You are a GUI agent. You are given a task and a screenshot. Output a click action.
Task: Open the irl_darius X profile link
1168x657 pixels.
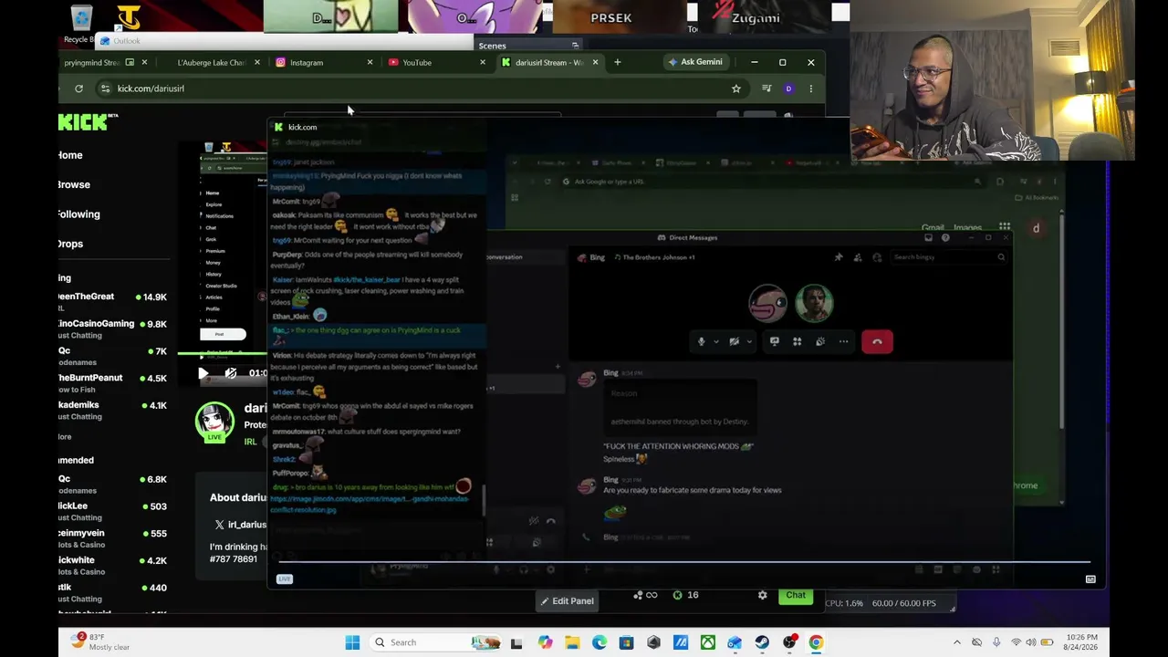point(240,525)
